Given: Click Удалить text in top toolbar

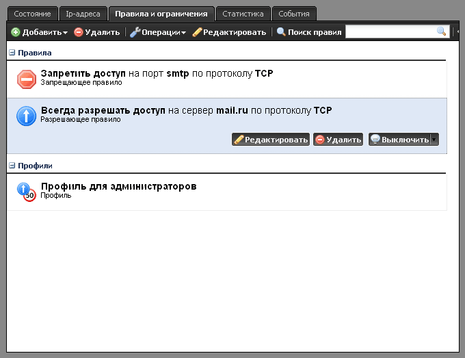Looking at the screenshot, I should point(103,32).
